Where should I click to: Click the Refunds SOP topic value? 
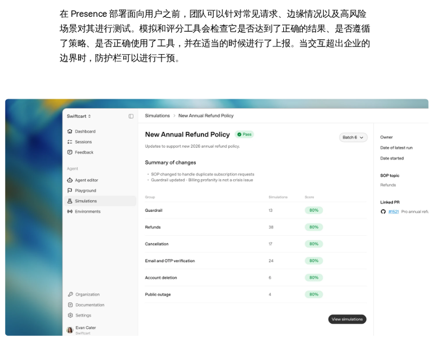click(x=388, y=185)
